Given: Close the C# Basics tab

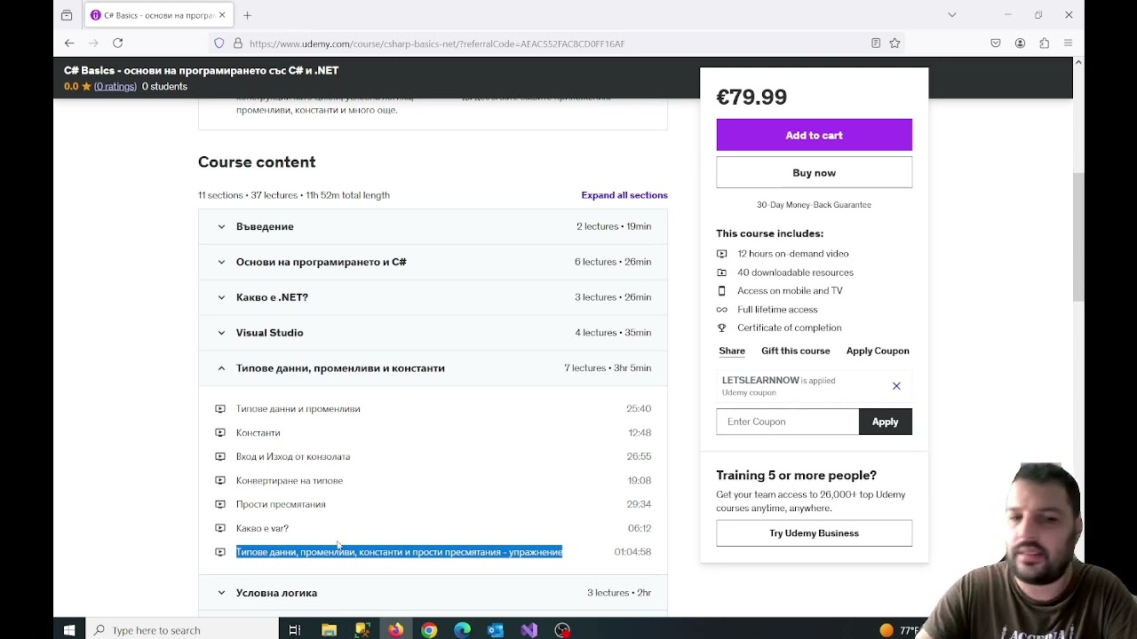Looking at the screenshot, I should (x=222, y=15).
